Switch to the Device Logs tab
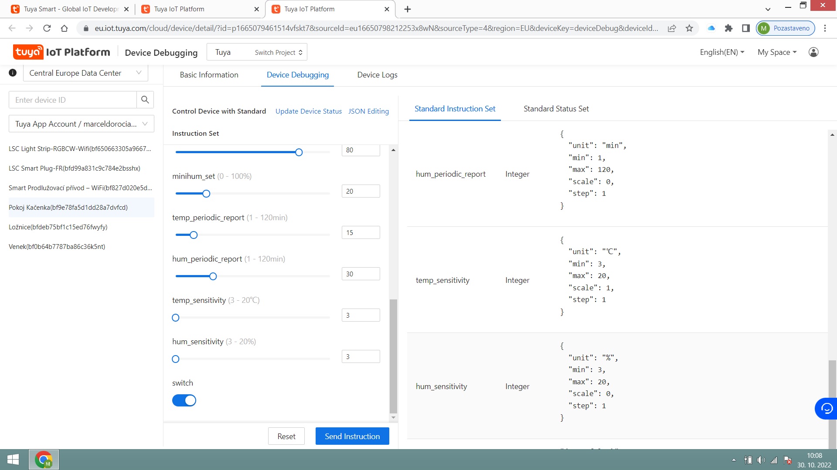 click(x=377, y=75)
